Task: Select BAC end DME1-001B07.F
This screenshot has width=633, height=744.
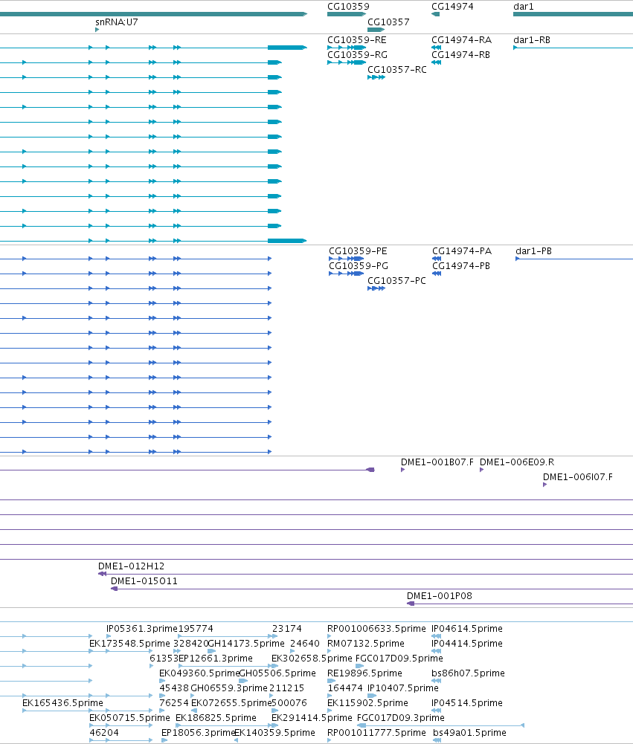Action: pos(437,462)
